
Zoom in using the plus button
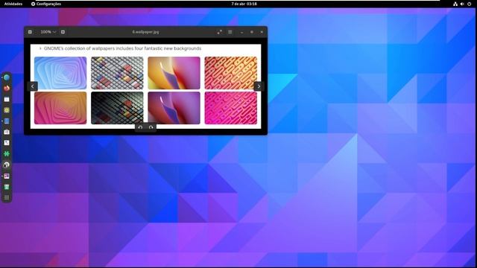pos(63,32)
